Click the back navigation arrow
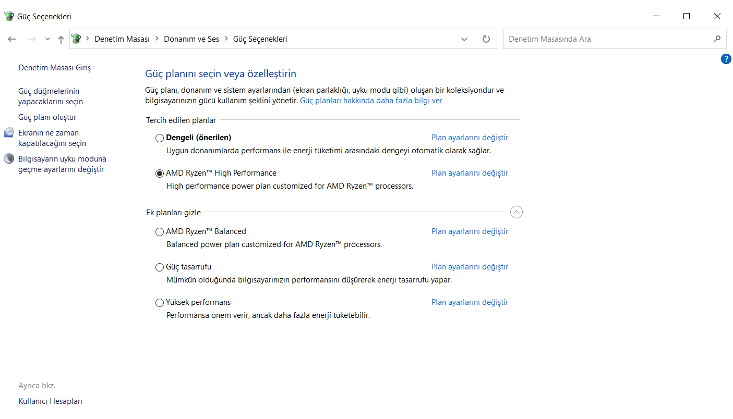 12,39
